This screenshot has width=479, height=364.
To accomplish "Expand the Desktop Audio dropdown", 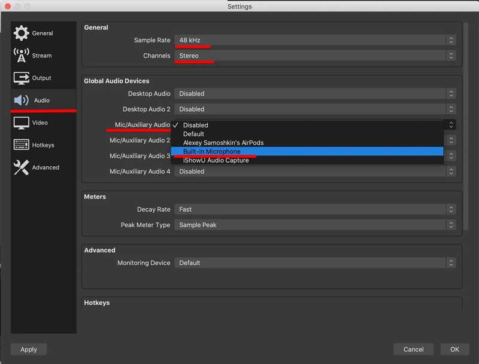I will click(315, 94).
